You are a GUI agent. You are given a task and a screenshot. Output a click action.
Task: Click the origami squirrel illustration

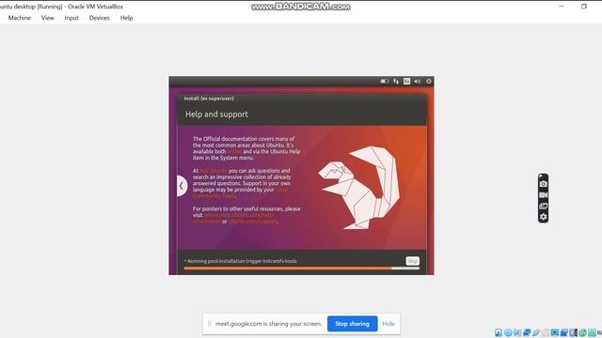coord(359,188)
